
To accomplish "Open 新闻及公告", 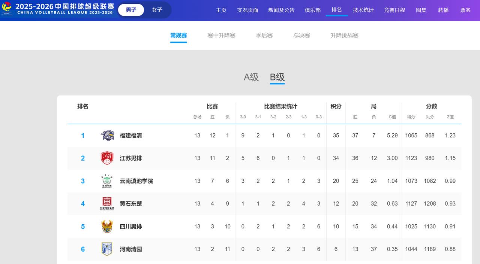I will 281,10.
